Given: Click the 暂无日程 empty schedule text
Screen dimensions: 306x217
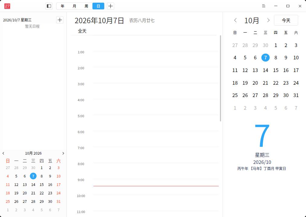Looking at the screenshot, I should click(x=32, y=26).
